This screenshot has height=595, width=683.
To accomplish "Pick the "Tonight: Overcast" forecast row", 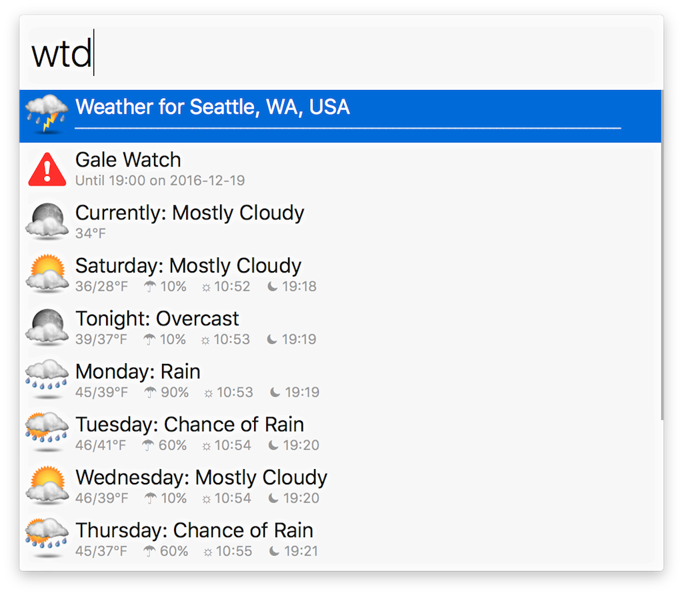I will [157, 318].
